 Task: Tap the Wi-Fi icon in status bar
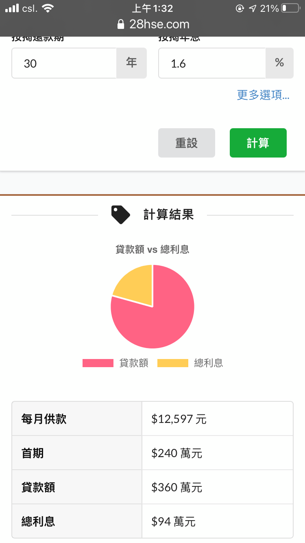[48, 8]
